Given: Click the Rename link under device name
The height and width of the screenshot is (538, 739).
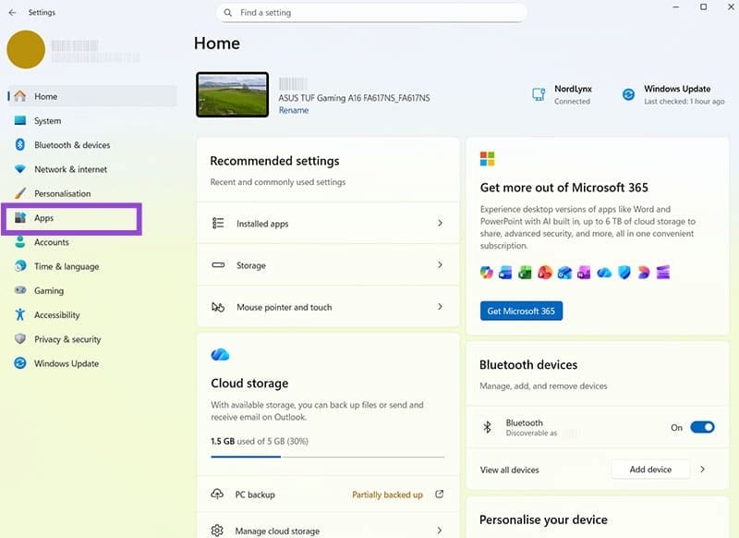Looking at the screenshot, I should tap(294, 110).
